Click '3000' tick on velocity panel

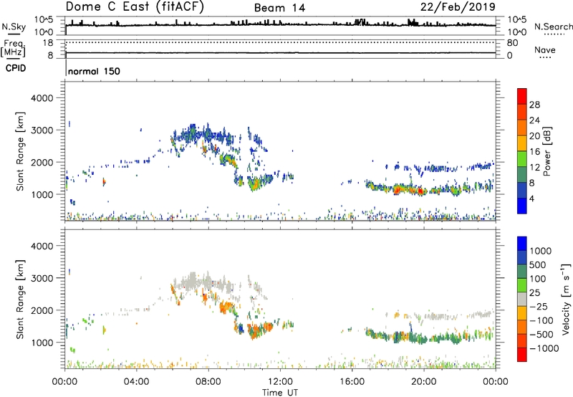(x=42, y=278)
